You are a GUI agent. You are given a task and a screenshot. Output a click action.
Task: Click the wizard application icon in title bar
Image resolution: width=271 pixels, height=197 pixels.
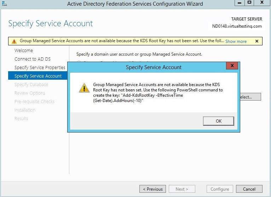pos(4,4)
